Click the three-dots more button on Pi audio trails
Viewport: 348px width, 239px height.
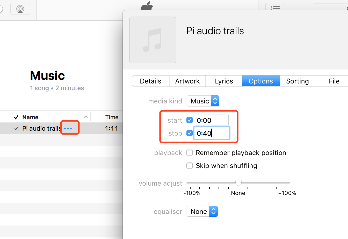click(x=68, y=129)
